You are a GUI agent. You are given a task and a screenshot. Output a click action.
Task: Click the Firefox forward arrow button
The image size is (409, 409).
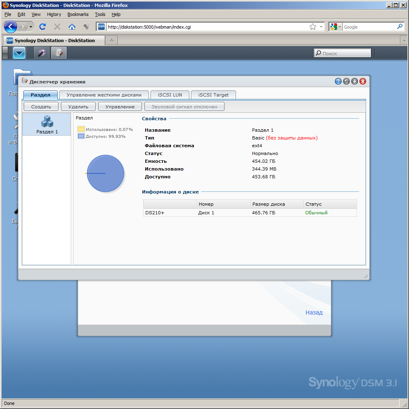(23, 27)
